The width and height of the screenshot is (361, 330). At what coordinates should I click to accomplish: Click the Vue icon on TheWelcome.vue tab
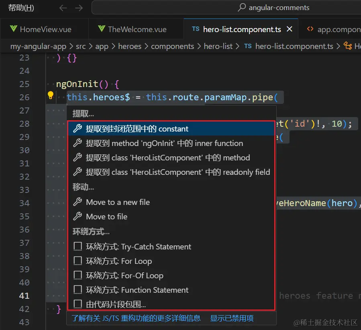point(102,29)
